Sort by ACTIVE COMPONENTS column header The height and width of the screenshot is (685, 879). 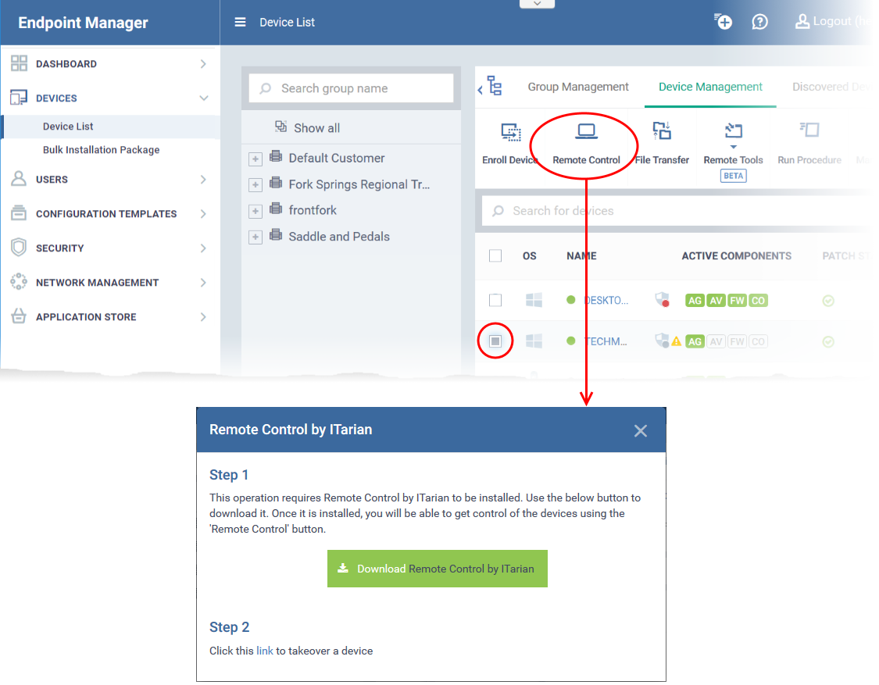[737, 256]
